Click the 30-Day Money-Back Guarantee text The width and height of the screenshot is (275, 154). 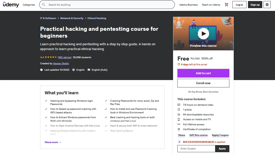coord(203,92)
